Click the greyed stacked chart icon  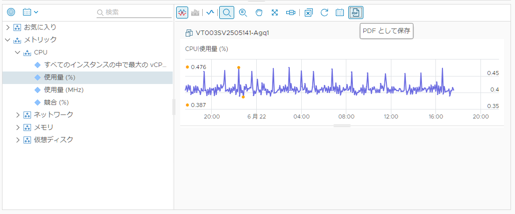195,13
